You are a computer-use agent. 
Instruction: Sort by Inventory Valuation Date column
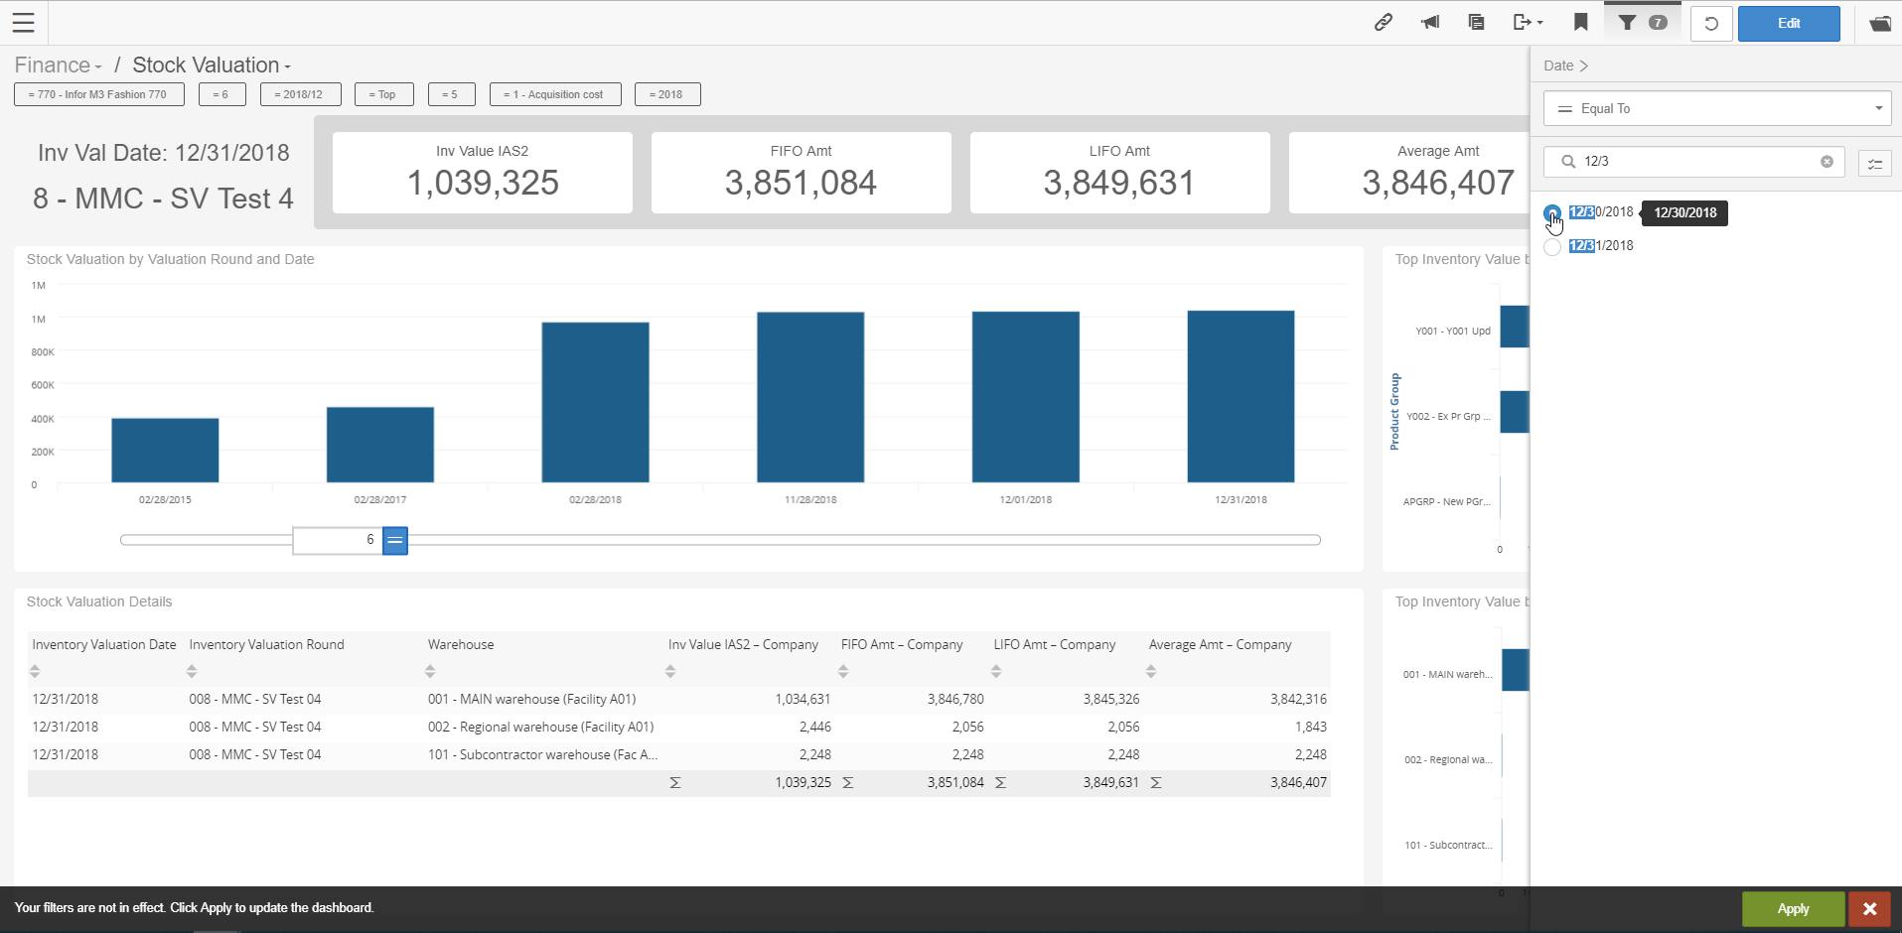pyautogui.click(x=35, y=672)
